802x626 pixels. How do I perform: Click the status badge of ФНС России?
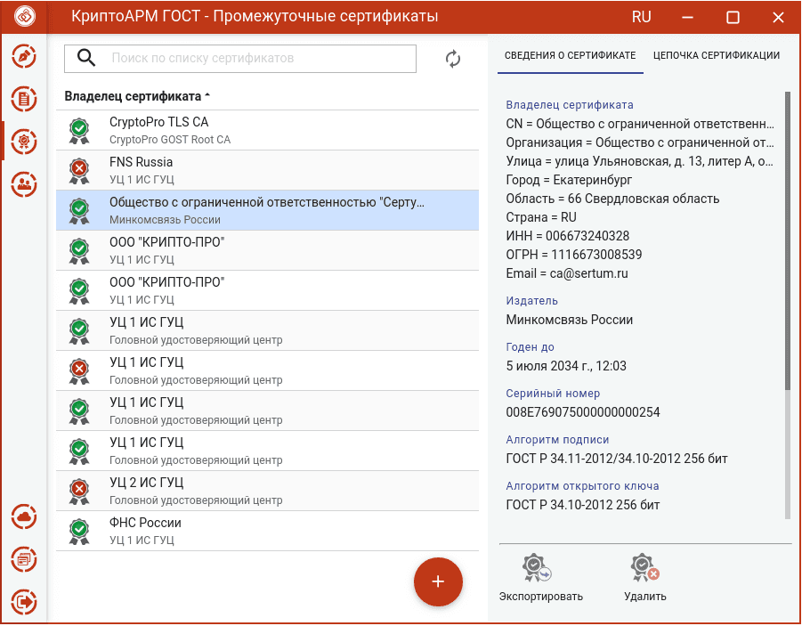point(79,532)
